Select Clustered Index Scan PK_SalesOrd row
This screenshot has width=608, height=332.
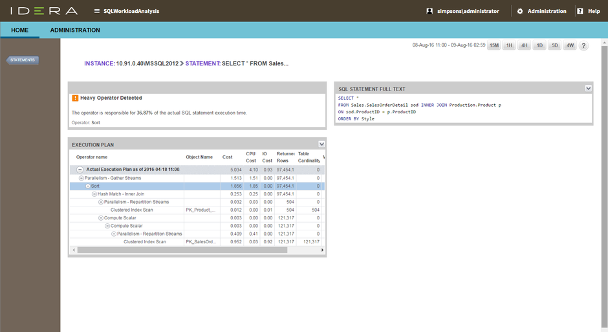coord(197,241)
